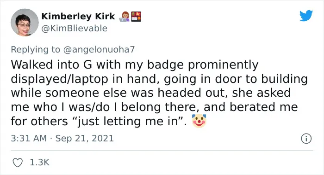The width and height of the screenshot is (324, 175).
Task: Open the Kimberley Kirk display name
Action: (78, 16)
